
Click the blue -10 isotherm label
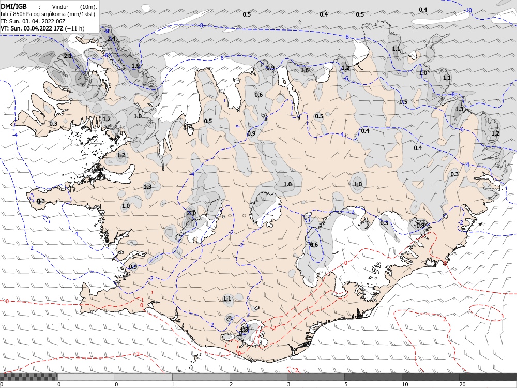click(x=468, y=10)
